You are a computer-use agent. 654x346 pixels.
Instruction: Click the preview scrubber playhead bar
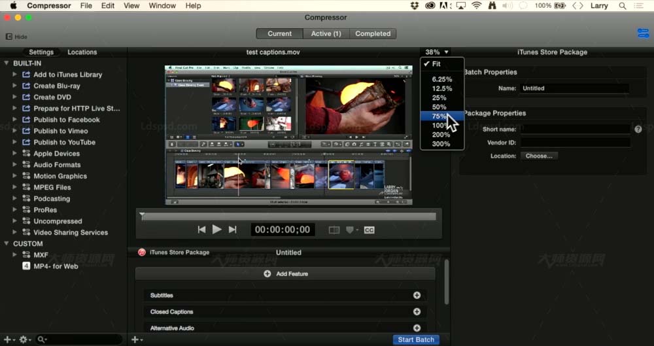coord(288,216)
